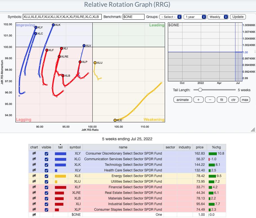The image size is (256, 218).
Task: Select the XLK point in the Improving quadrant
Action: [x=53, y=25]
